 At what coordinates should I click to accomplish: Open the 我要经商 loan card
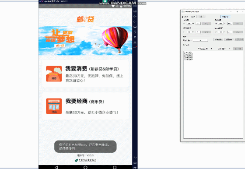click(85, 106)
